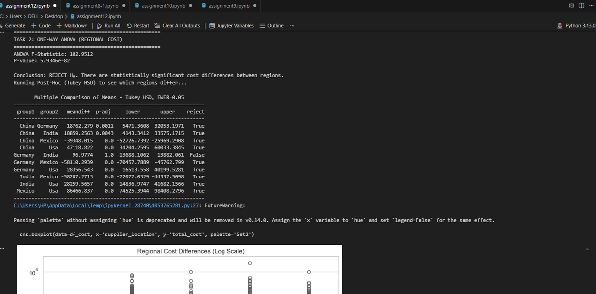The width and height of the screenshot is (596, 294).
Task: Click the Users breadcrumb segment
Action: (x=17, y=16)
